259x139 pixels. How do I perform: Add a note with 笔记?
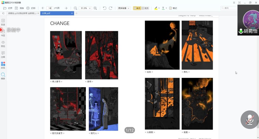click(x=173, y=8)
